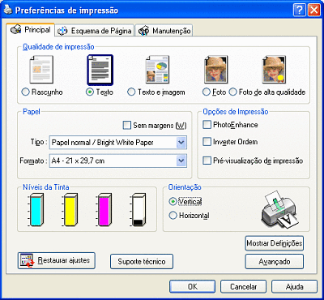Open the Avançado settings button
This screenshot has width=324, height=300.
tap(275, 262)
